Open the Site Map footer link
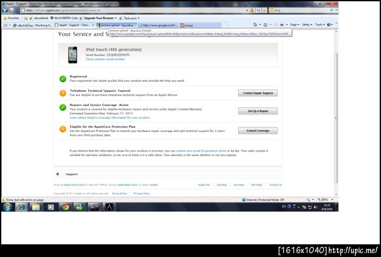 point(222,185)
